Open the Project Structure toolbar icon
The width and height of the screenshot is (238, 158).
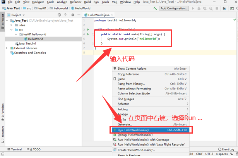pyautogui.click(x=224, y=9)
